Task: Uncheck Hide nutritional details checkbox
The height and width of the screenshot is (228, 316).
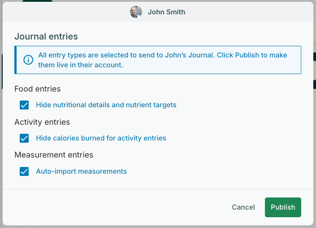Action: 24,105
